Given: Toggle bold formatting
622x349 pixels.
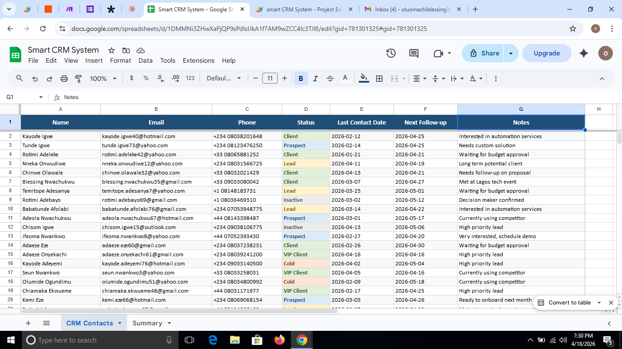Looking at the screenshot, I should point(301,78).
